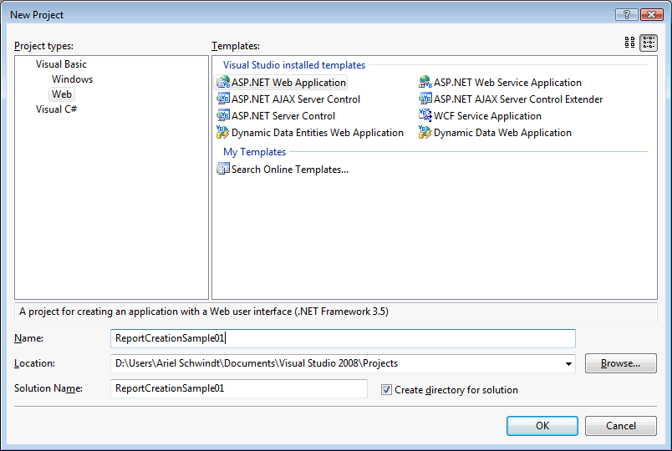The image size is (672, 451).
Task: Select Visual Basic project type node
Action: pos(61,64)
